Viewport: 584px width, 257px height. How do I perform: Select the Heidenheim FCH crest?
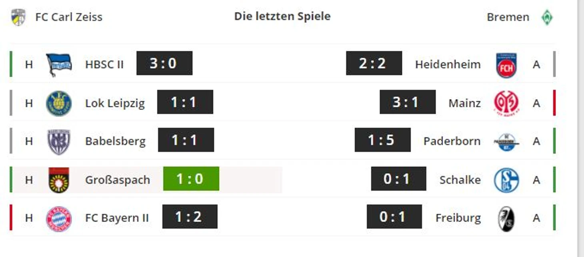[506, 65]
